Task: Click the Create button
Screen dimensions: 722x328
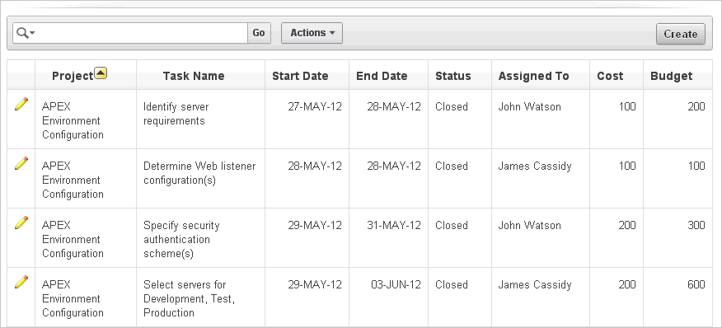Action: click(681, 34)
